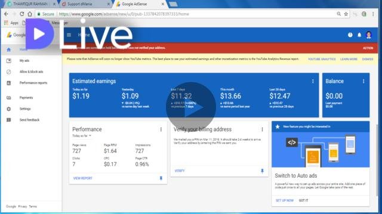Image resolution: width=382 pixels, height=214 pixels.
Task: Open the account profile avatar
Action: [369, 35]
